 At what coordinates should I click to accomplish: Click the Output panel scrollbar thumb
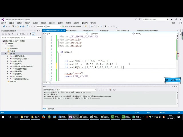click(x=177, y=96)
